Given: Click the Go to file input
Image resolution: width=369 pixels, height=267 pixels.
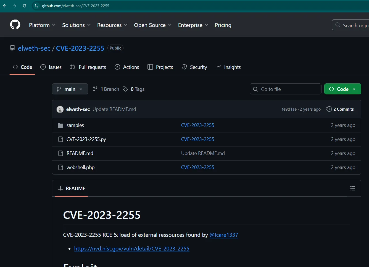Looking at the screenshot, I should (285, 89).
